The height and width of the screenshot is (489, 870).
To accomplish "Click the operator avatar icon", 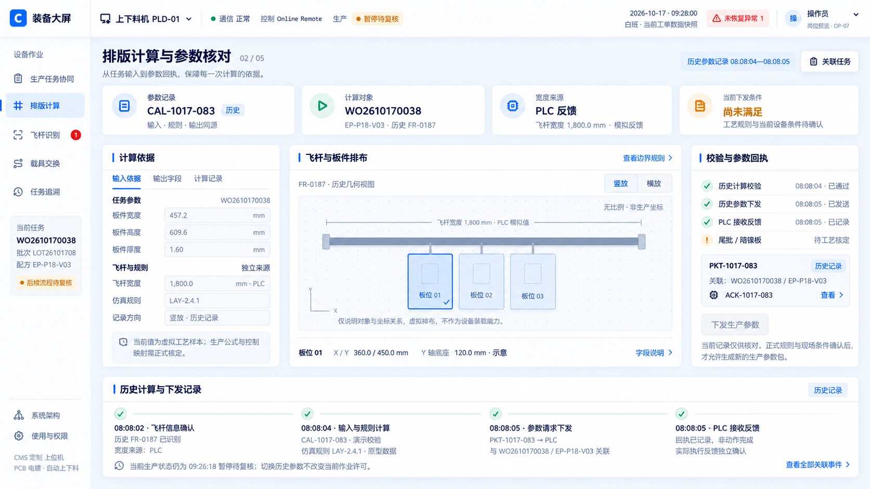I will (x=793, y=19).
